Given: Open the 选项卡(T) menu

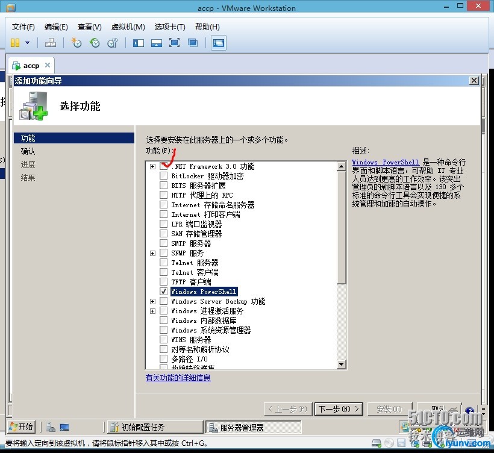Looking at the screenshot, I should 170,27.
